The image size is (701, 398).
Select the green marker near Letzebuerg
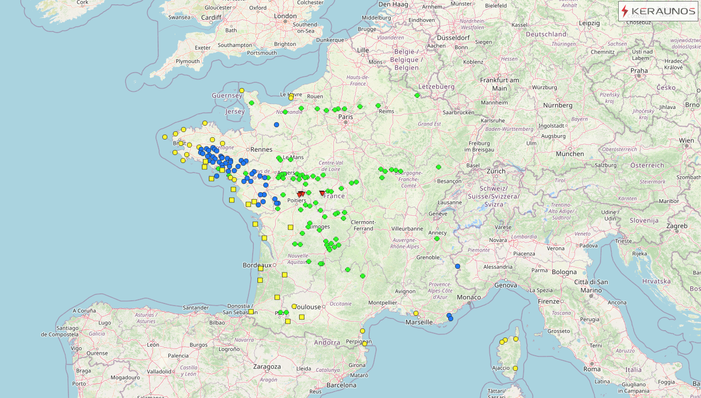(x=417, y=96)
